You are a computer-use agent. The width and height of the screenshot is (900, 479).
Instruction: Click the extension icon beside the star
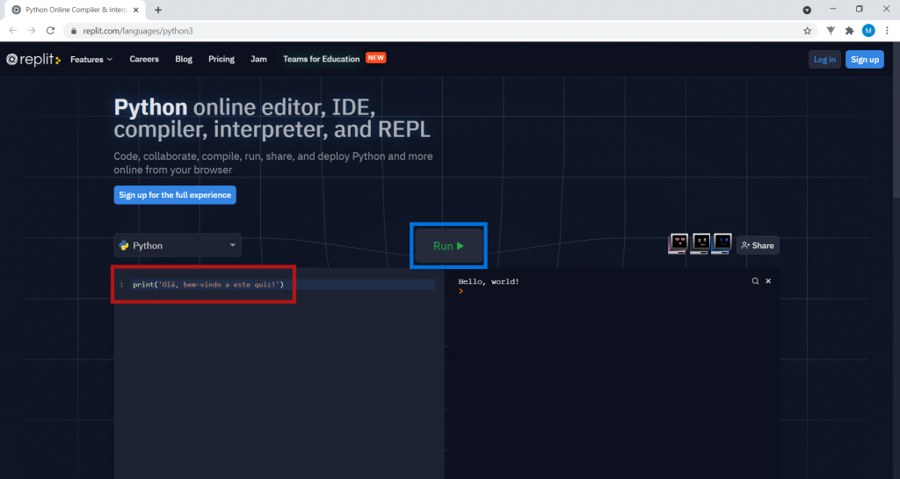(x=831, y=31)
